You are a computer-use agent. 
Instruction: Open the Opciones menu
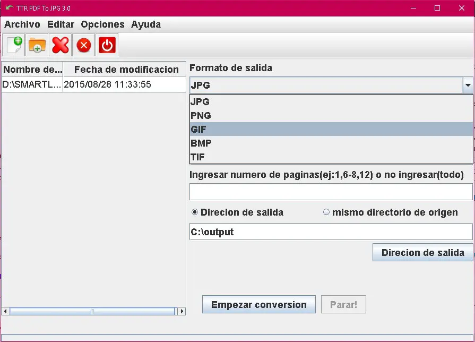(102, 24)
